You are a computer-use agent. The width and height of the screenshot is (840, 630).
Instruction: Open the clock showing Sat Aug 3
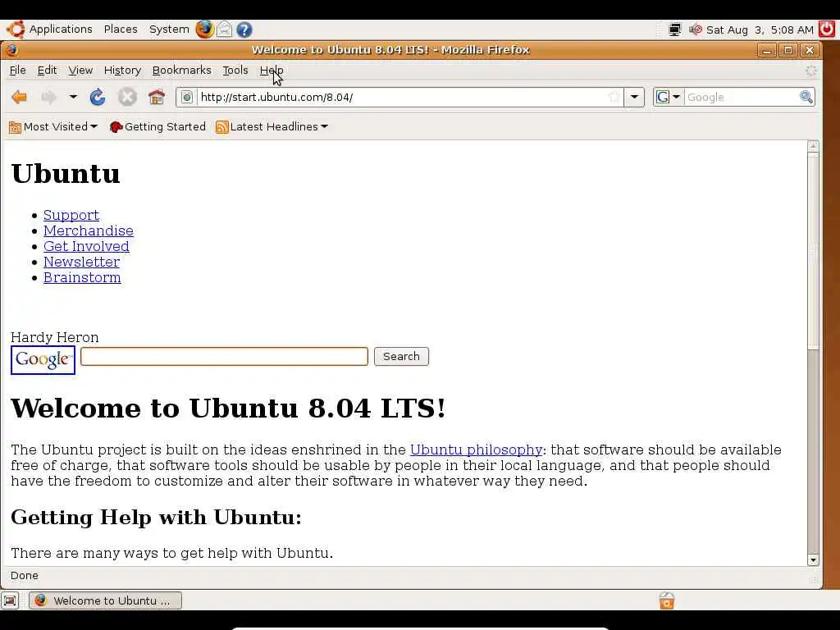click(760, 30)
